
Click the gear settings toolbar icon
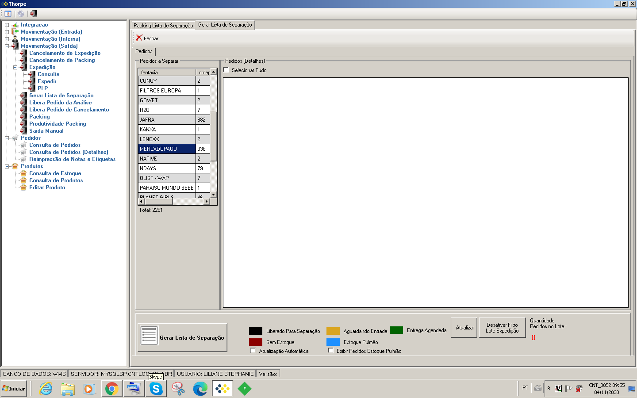tap(21, 14)
